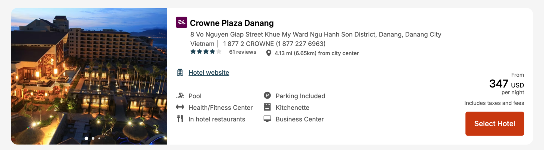
Task: Click the four-star rating
Action: tap(206, 52)
